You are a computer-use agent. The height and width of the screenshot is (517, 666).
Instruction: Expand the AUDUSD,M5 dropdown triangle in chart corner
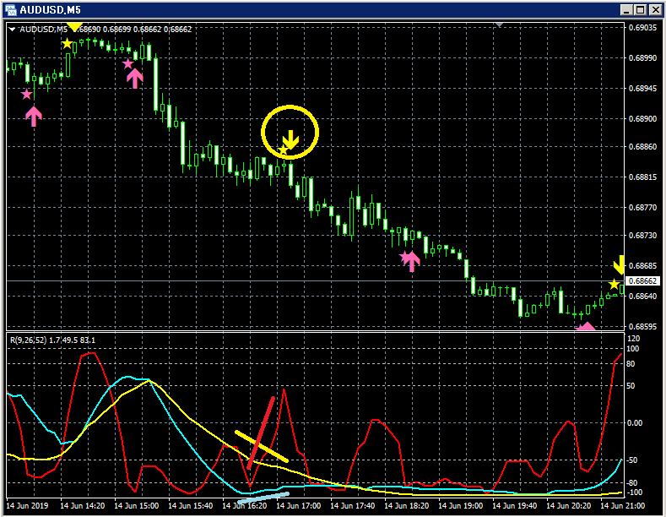13,30
